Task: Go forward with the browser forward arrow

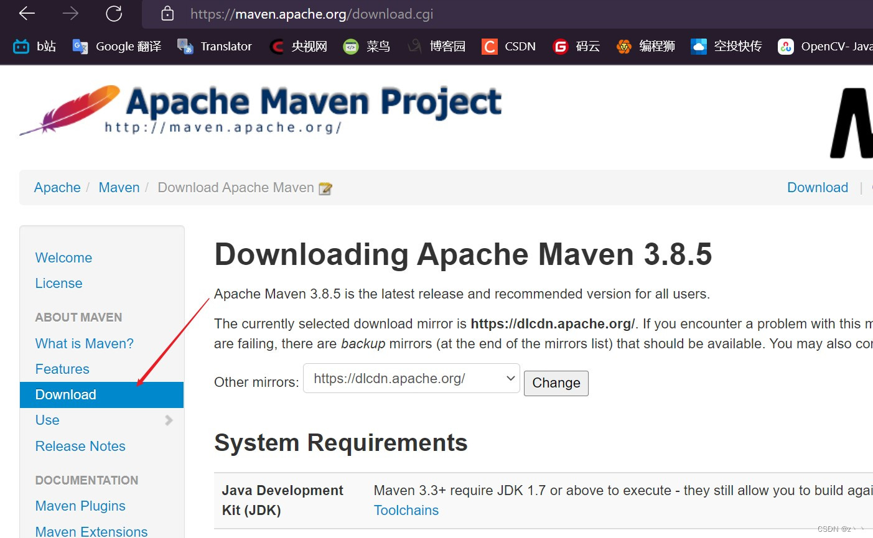Action: [x=70, y=13]
